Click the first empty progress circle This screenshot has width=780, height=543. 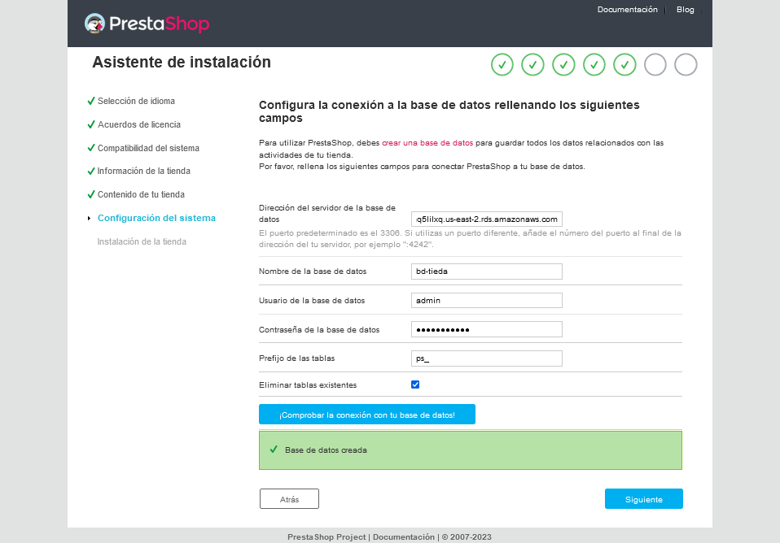tap(655, 64)
